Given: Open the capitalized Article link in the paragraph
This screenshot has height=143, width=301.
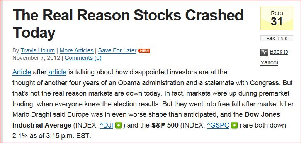Looking at the screenshot, I should [22, 72].
